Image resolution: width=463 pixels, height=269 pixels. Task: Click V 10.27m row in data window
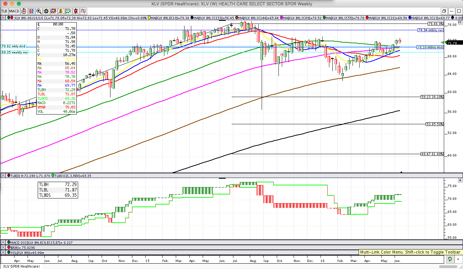point(56,55)
